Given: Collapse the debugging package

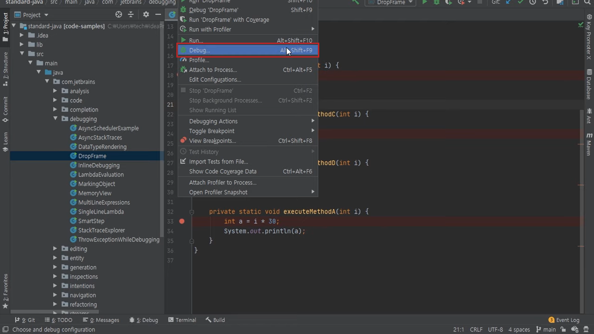Looking at the screenshot, I should [55, 118].
